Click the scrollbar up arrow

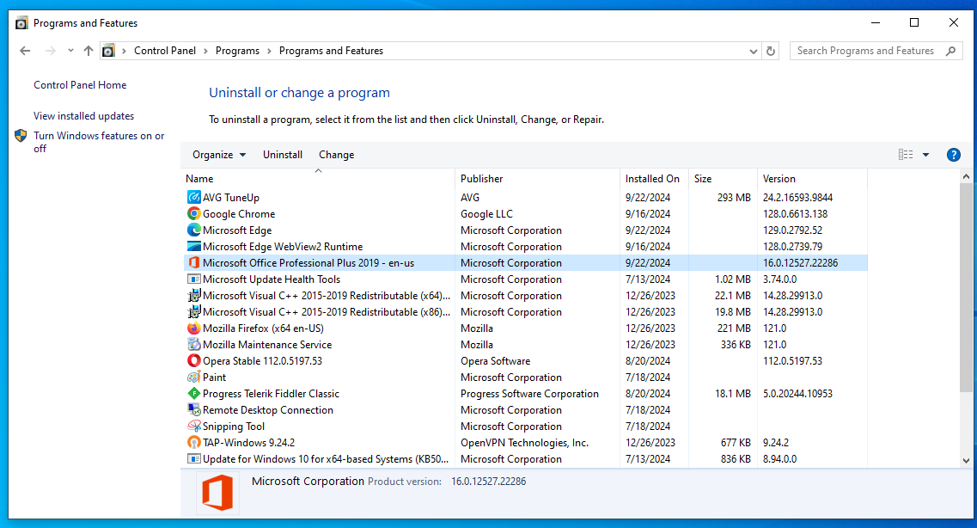point(966,177)
